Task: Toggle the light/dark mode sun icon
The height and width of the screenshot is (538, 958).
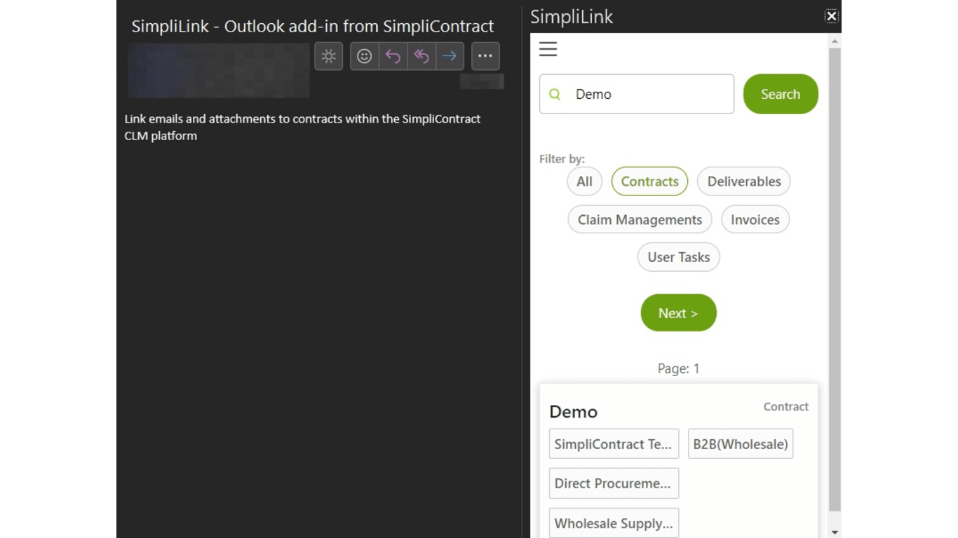Action: click(328, 57)
